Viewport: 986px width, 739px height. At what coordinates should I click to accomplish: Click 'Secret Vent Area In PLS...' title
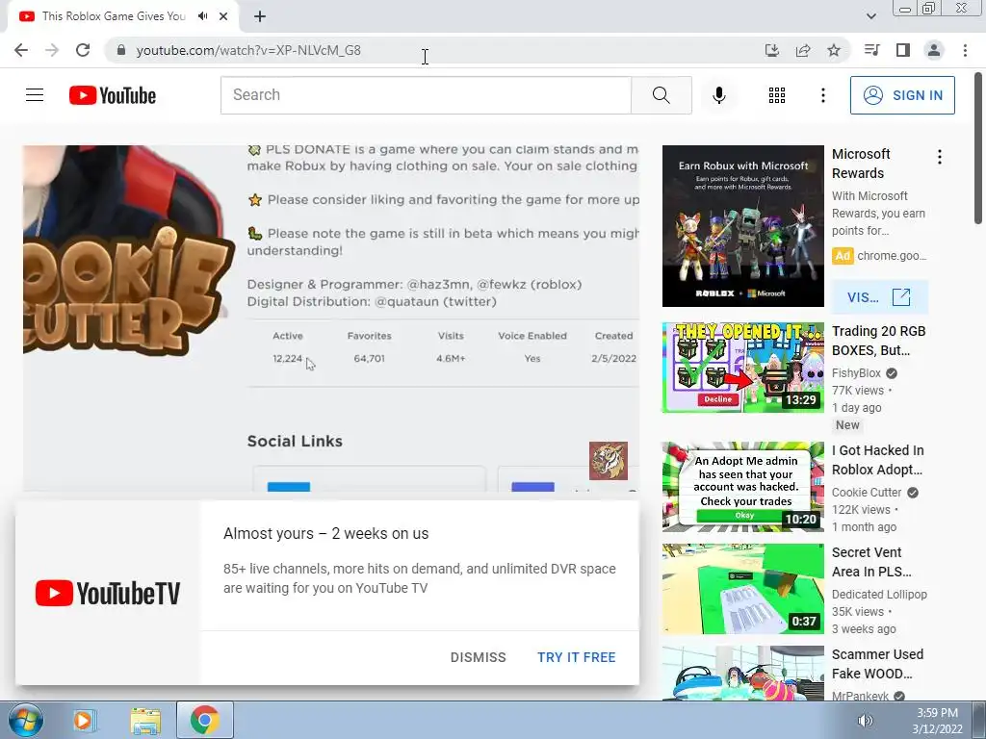[871, 562]
